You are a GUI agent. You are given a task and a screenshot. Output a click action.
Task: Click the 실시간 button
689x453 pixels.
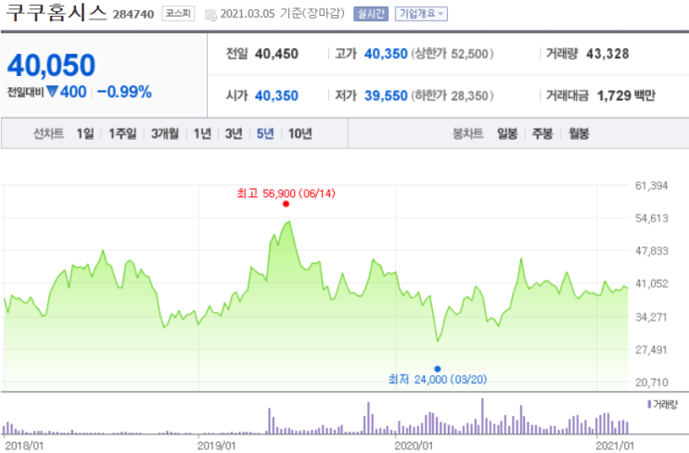[x=371, y=14]
